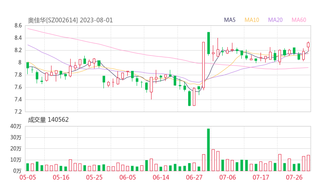Image resolution: width=315 pixels, height=187 pixels.
Task: Click the 成交量 140562 volume label
Action: 48,120
